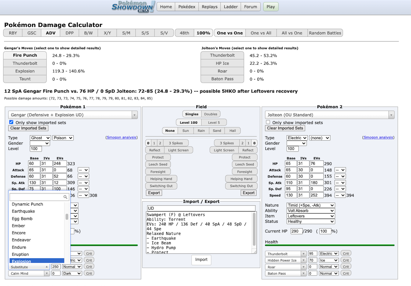Toggle Pokémon 1 side Reflect
Viewport: 411px width, 286px height.
[x=154, y=150]
